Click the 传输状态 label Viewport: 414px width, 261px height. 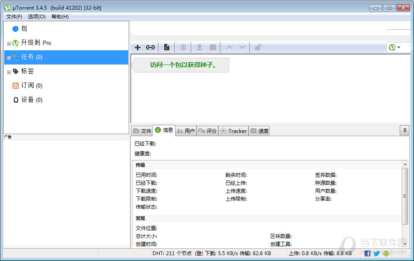(146, 207)
